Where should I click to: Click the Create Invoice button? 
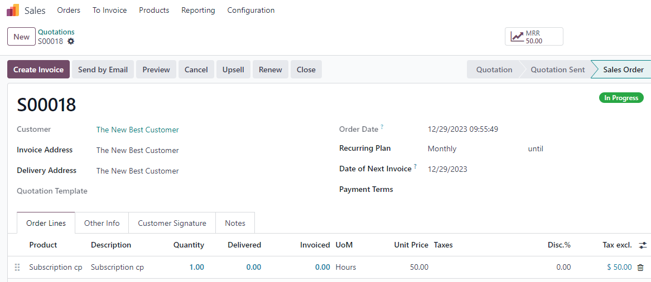click(x=38, y=70)
